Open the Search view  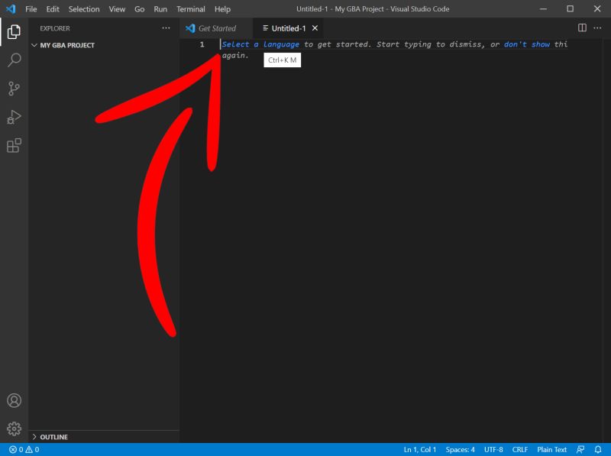[x=12, y=60]
